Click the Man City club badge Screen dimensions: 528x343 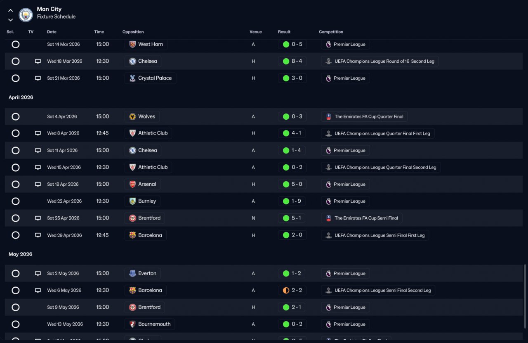pos(26,15)
